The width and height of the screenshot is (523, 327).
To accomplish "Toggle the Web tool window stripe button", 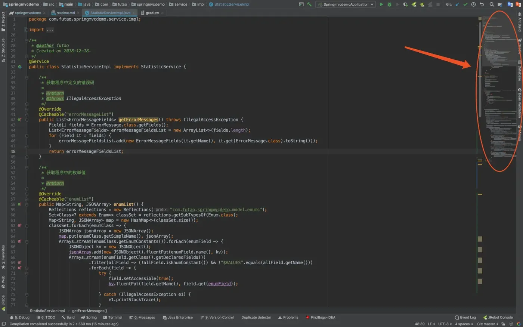I will pos(3,282).
